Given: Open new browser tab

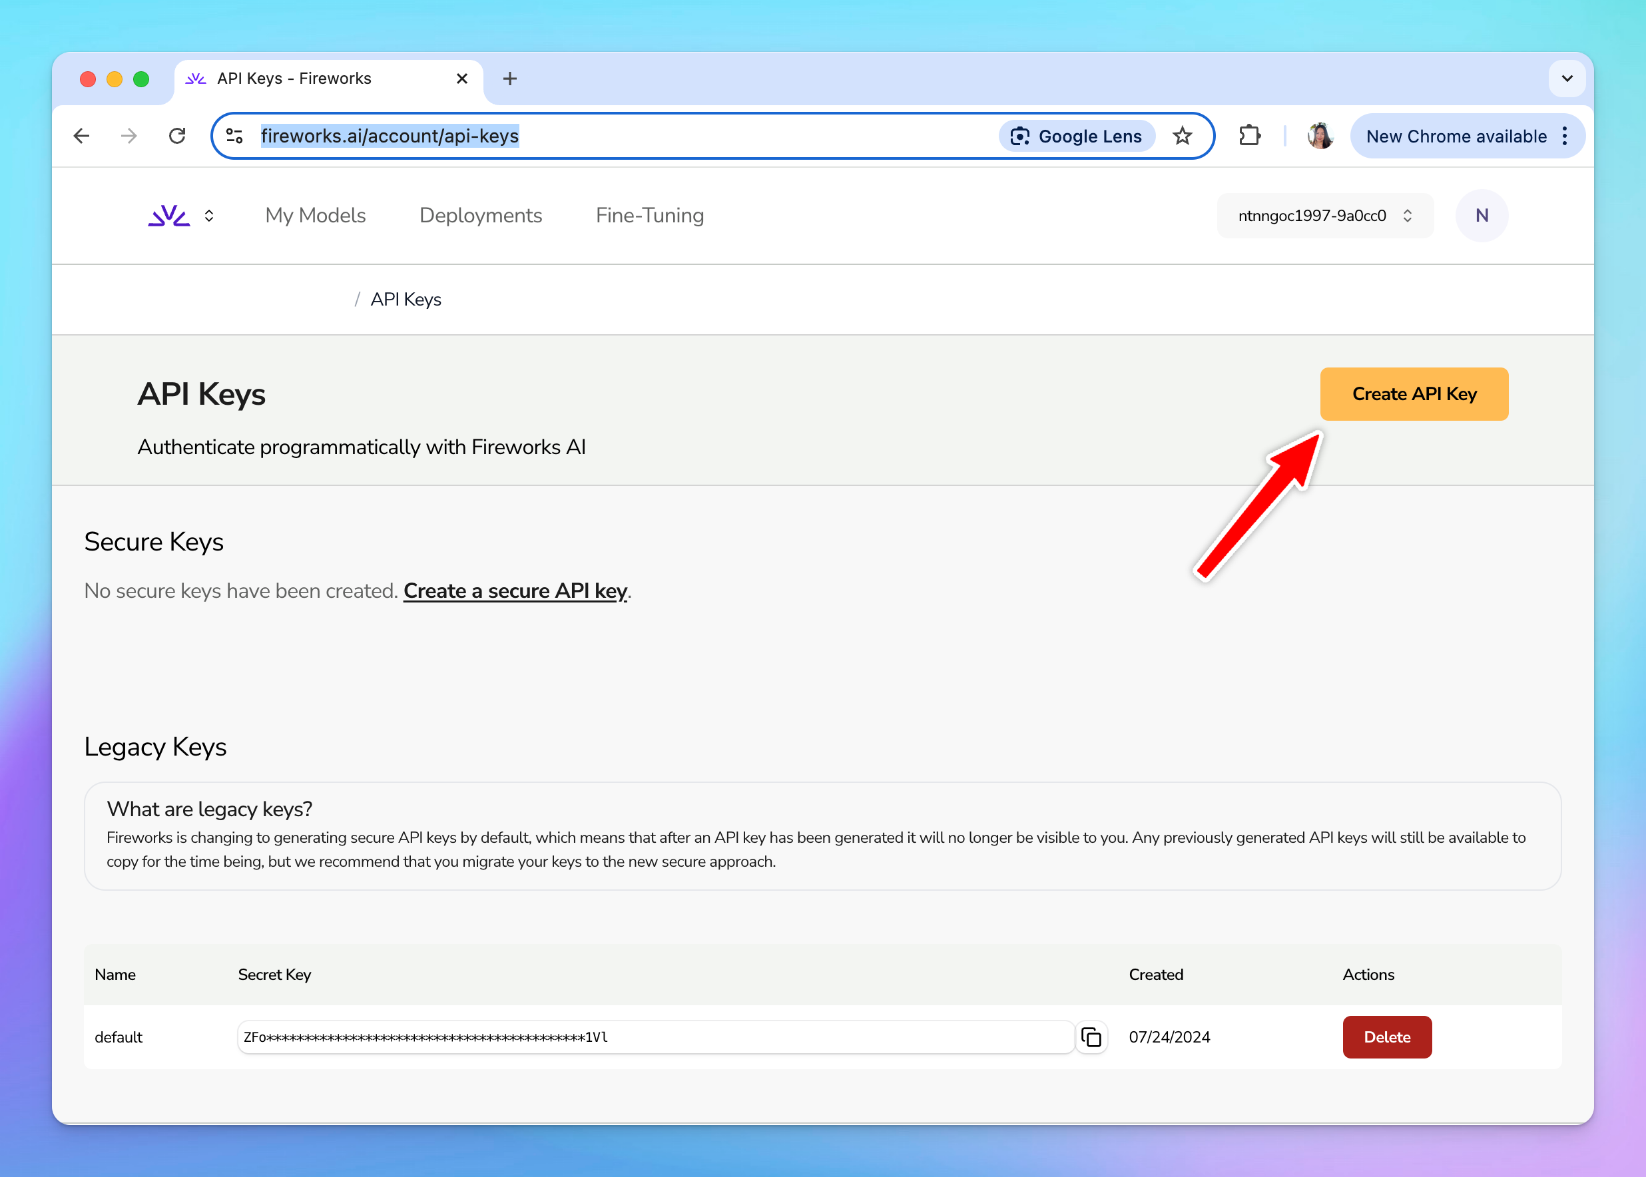Looking at the screenshot, I should click(x=509, y=79).
